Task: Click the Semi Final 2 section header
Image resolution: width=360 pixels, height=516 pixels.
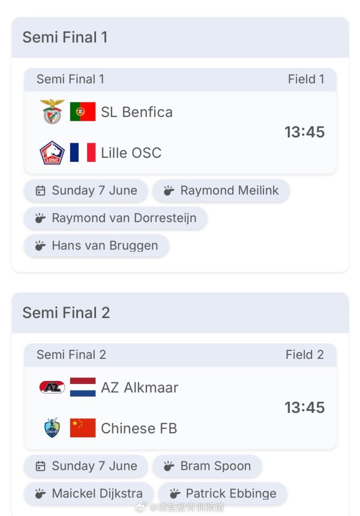Action: (181, 313)
